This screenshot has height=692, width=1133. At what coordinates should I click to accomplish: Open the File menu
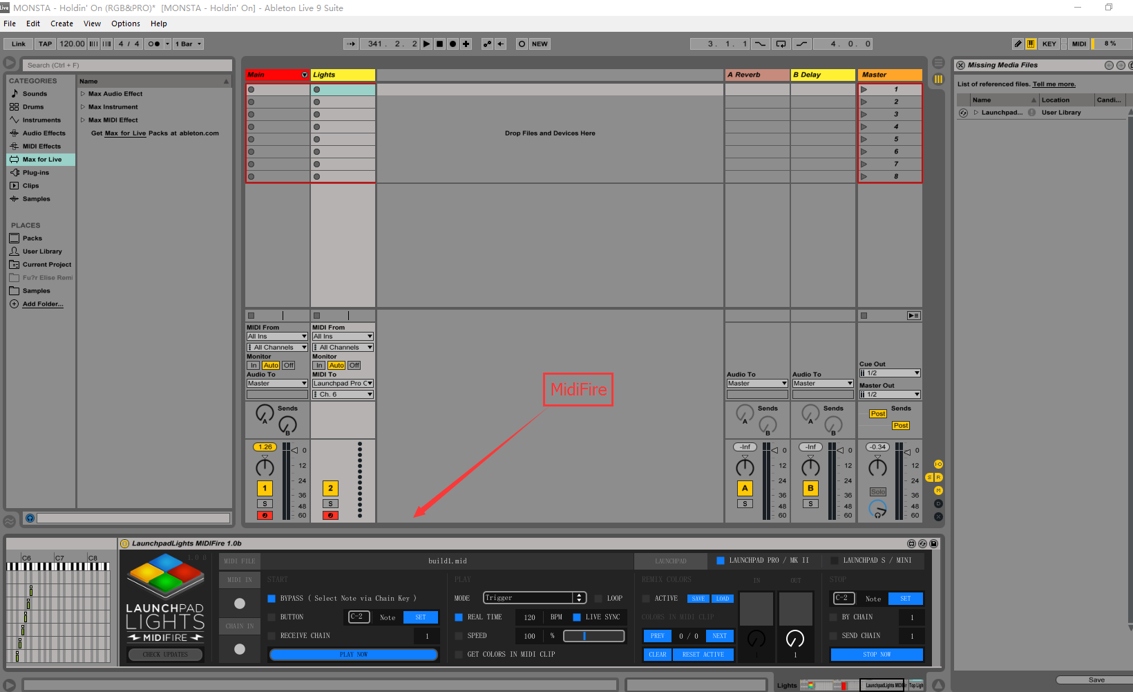pyautogui.click(x=10, y=24)
